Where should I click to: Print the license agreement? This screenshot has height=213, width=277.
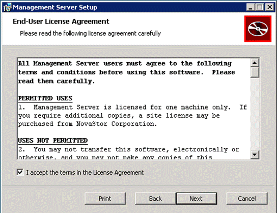tap(105, 199)
